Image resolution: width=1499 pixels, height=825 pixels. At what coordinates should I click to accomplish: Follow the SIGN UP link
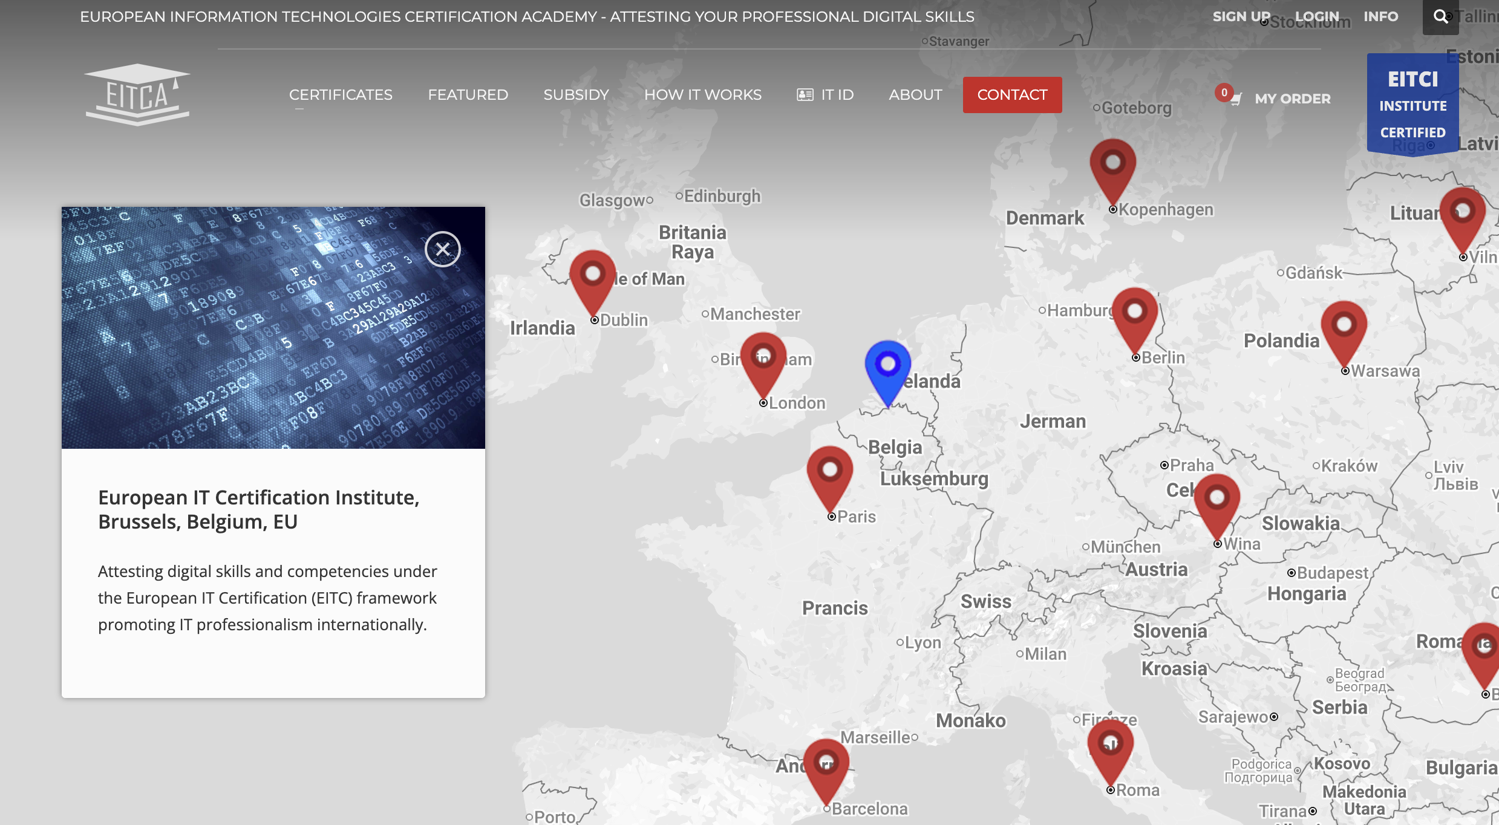click(x=1241, y=16)
